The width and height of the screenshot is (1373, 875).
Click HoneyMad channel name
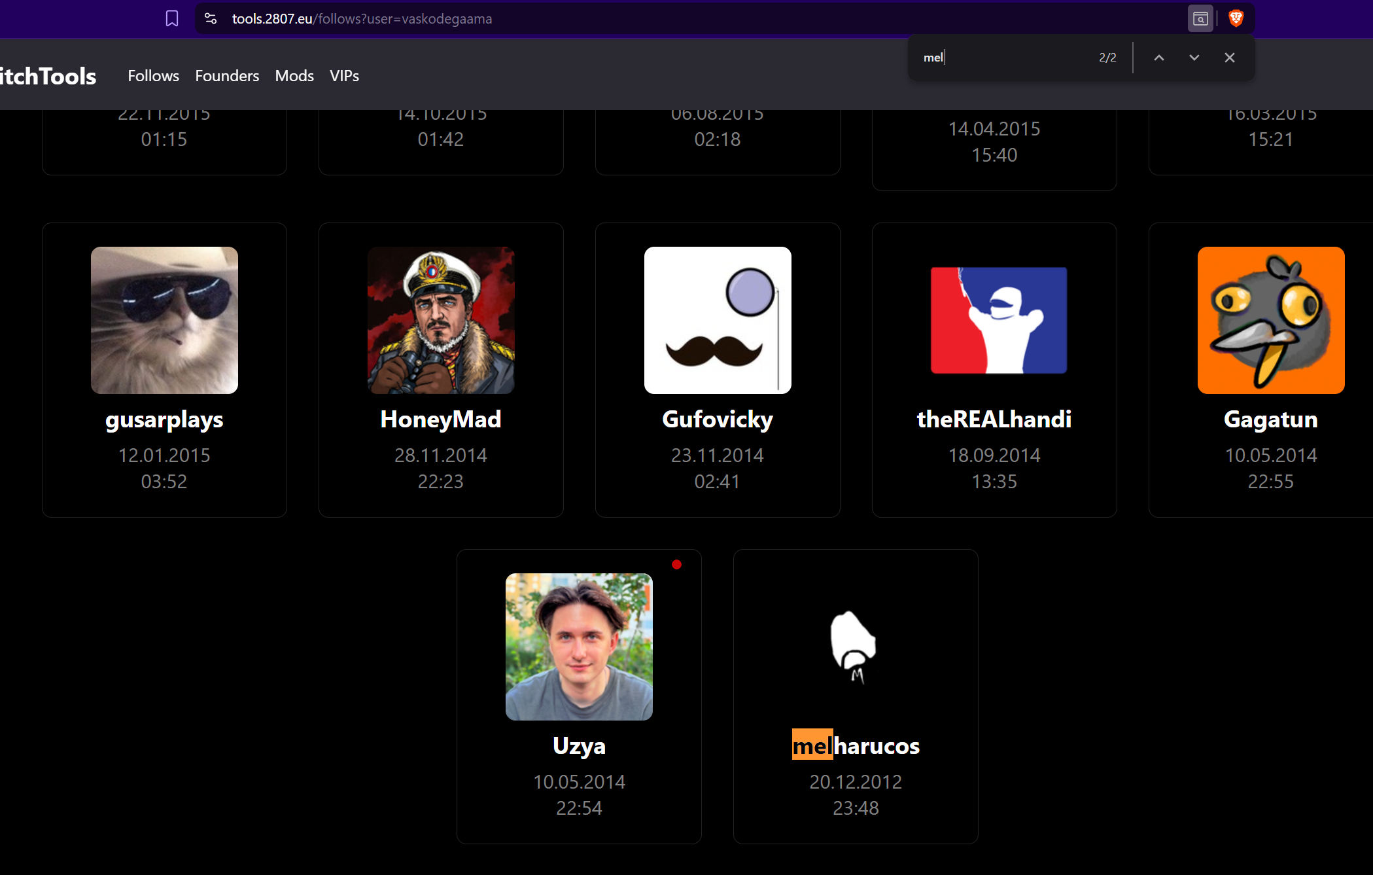coord(440,420)
